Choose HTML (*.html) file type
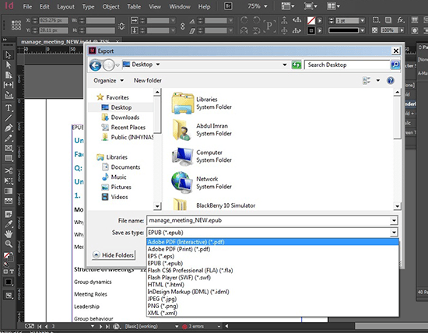The width and height of the screenshot is (428, 333). click(x=272, y=285)
